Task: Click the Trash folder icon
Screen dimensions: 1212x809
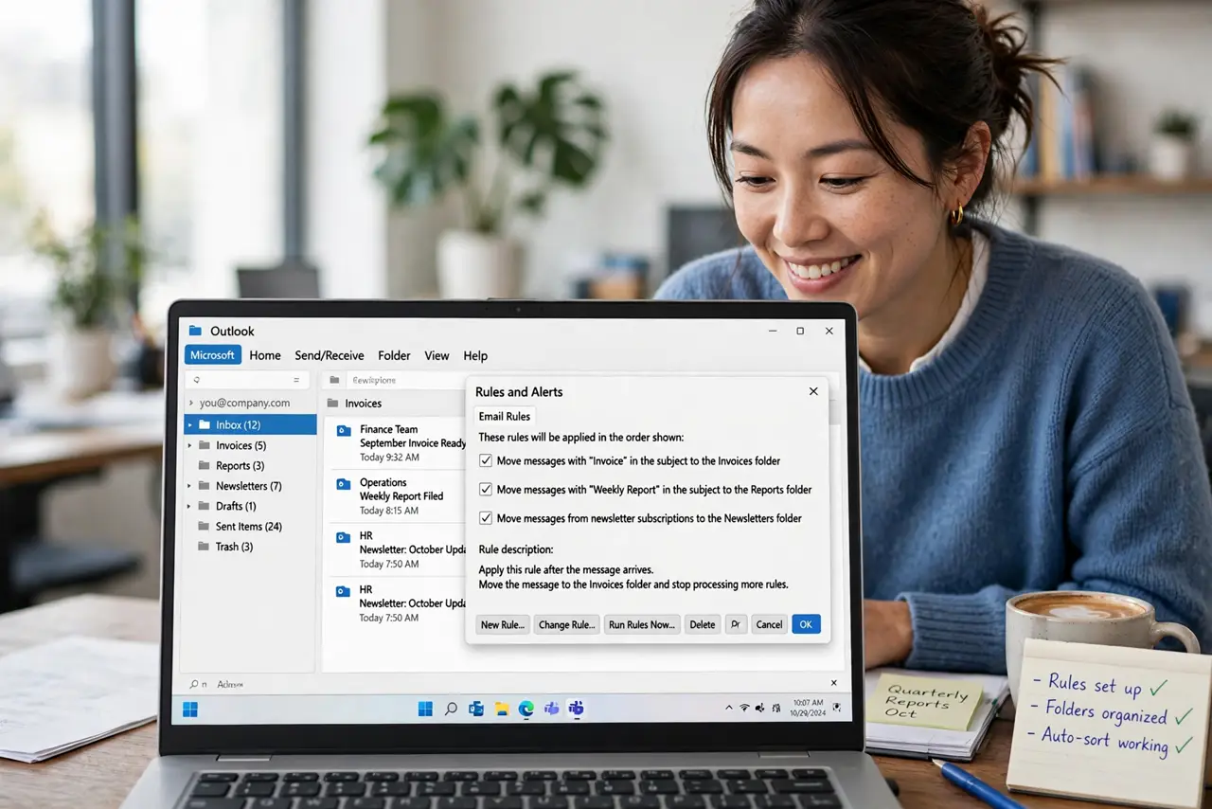Action: click(205, 547)
